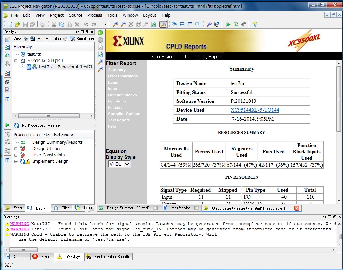Click the Copy toolbar icon
Screen dimensions: 343x270
[62, 24]
